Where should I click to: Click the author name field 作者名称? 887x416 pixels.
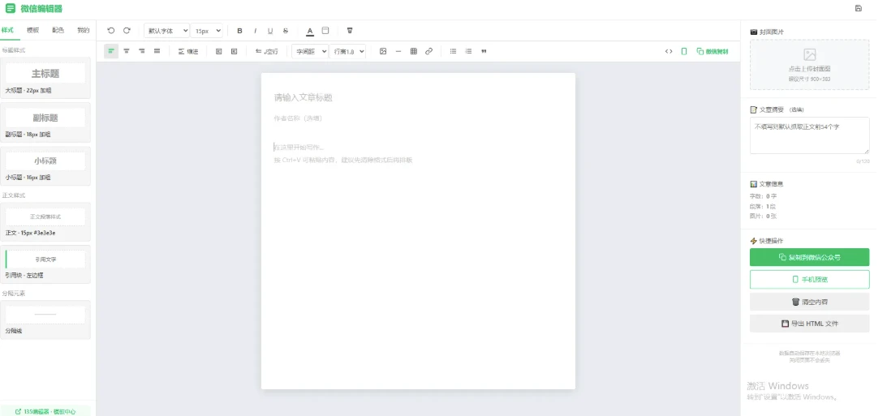point(417,118)
